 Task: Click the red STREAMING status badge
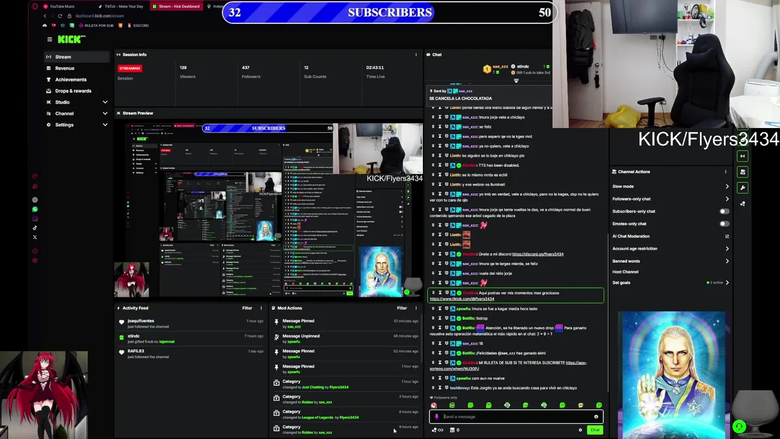coord(129,68)
